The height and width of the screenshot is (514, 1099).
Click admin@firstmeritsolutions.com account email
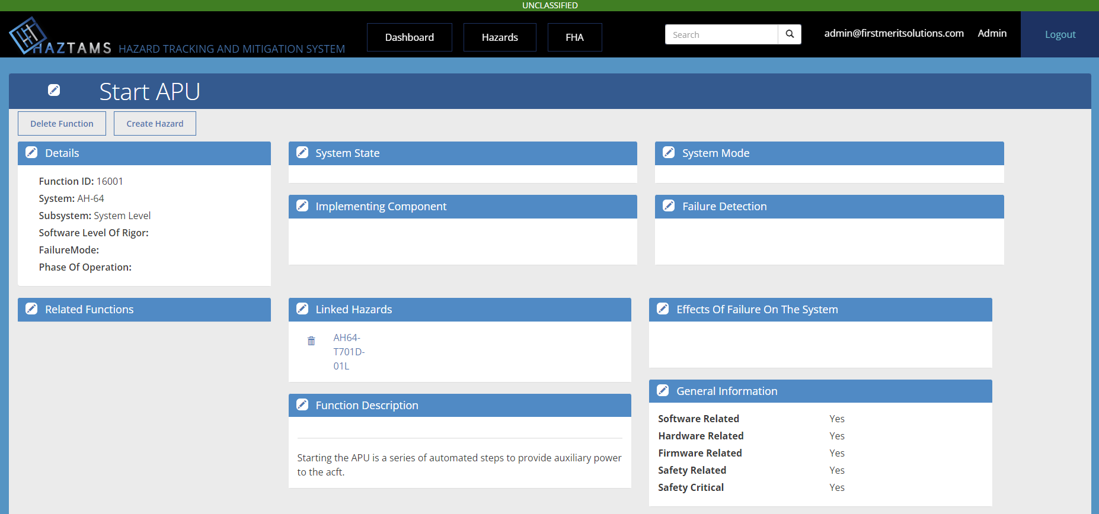(894, 33)
